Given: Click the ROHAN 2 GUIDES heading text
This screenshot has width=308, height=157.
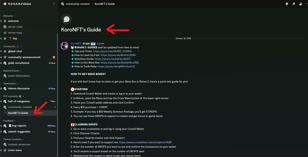Looking at the screenshot, I should click(86, 47).
